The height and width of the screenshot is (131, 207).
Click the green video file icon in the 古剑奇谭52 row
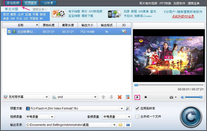click(x=14, y=31)
